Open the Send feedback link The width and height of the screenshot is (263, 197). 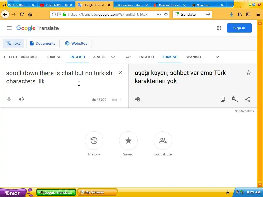click(x=245, y=111)
